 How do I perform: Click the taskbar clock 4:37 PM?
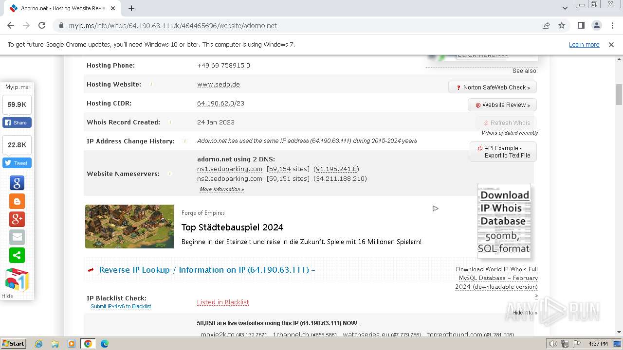point(598,344)
